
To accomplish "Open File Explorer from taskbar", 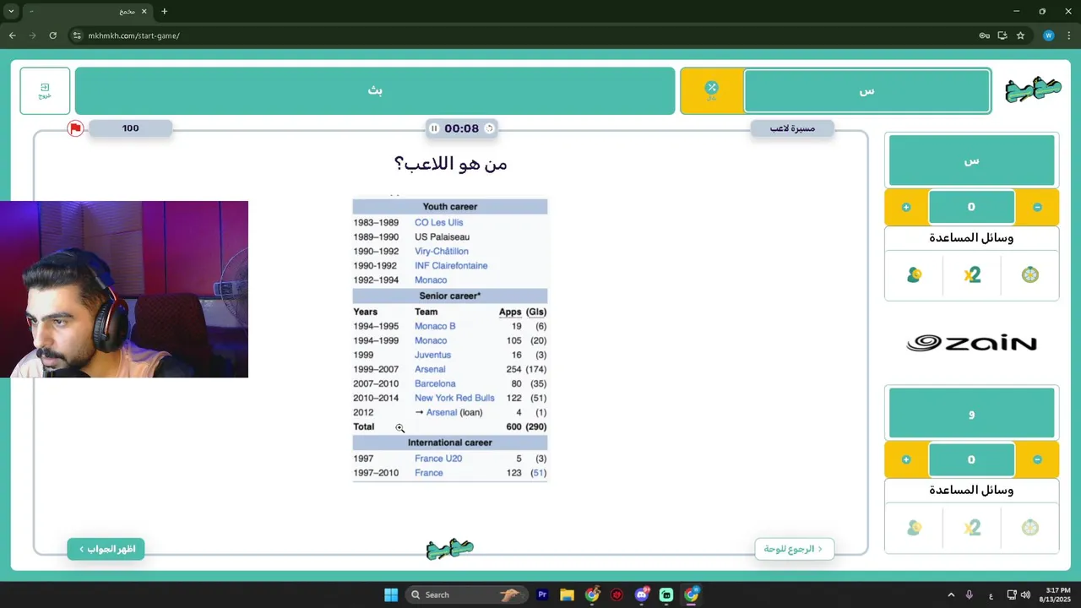I will click(x=567, y=594).
